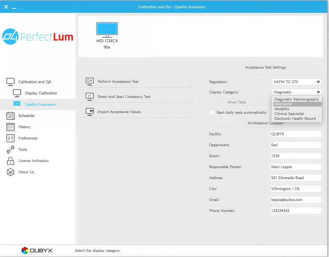Image resolution: width=329 pixels, height=257 pixels.
Task: Enable Start daily tests automatically checkbox
Action: coord(212,112)
